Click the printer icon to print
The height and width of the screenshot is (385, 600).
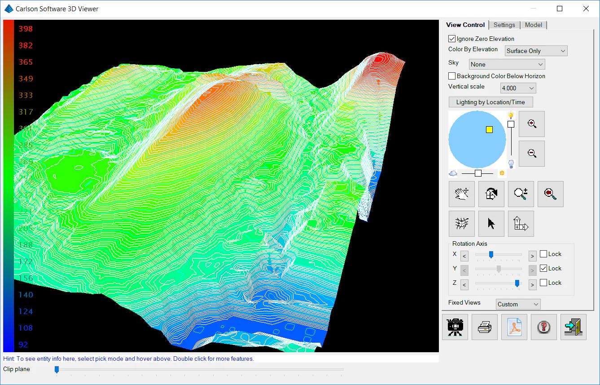coord(485,327)
